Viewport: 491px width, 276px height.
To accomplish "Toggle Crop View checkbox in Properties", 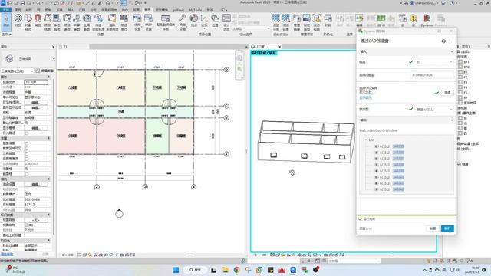I will (x=27, y=143).
